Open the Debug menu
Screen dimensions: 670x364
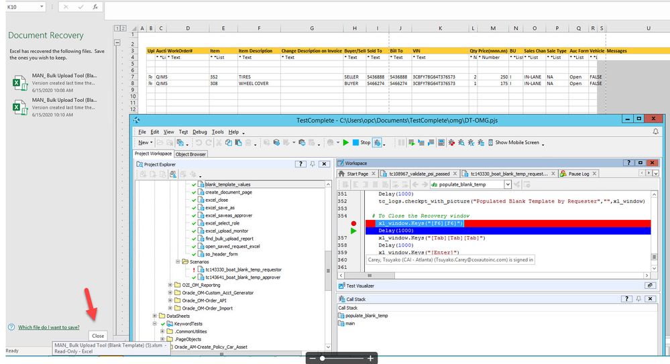200,132
